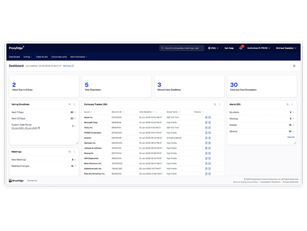Expand the Market alerts row chevron
307x231 pixels.
click(x=293, y=125)
